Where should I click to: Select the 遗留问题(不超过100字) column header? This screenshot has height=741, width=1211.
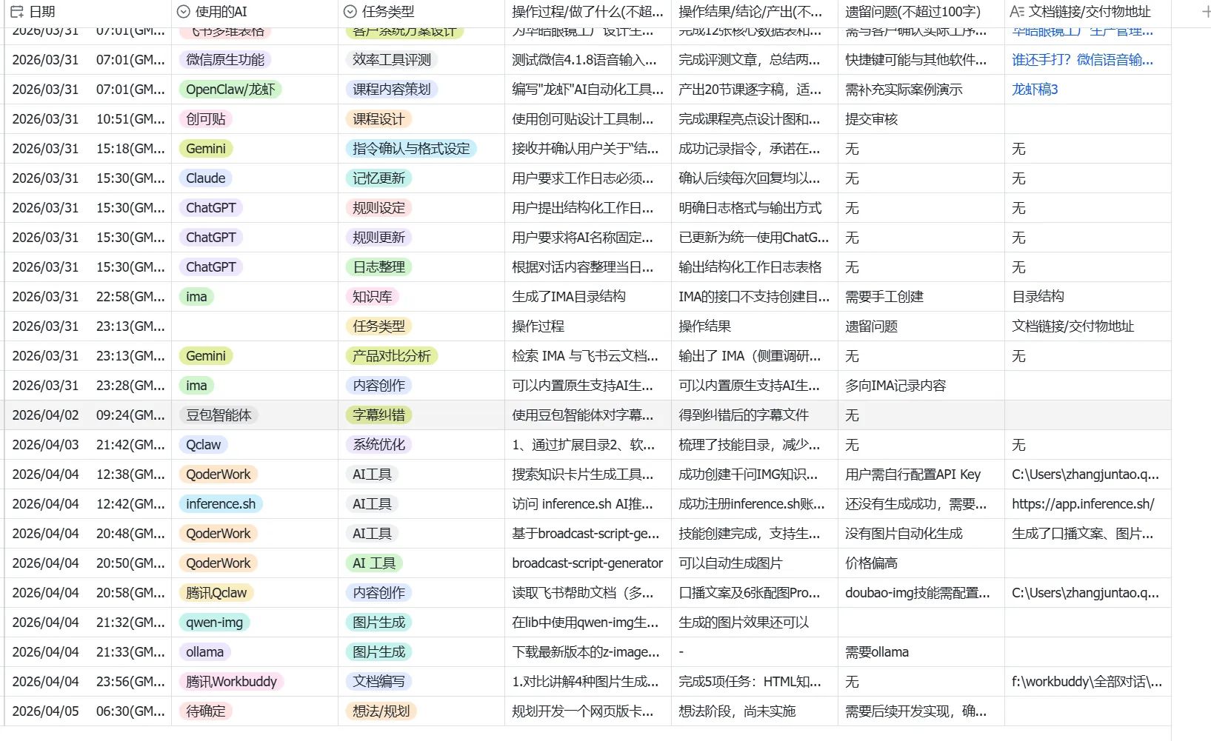click(921, 12)
